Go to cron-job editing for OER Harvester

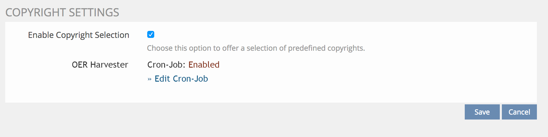[x=181, y=79]
